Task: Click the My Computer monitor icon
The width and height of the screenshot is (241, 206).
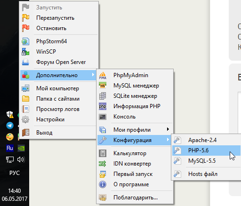Action: [25, 88]
